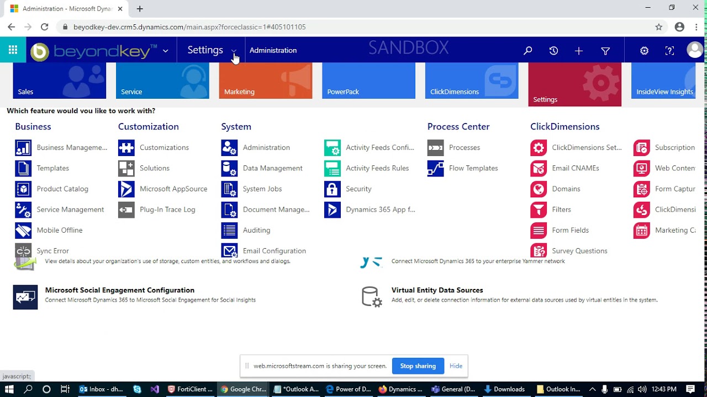Click the help question mark icon
This screenshot has height=397, width=707.
(669, 51)
